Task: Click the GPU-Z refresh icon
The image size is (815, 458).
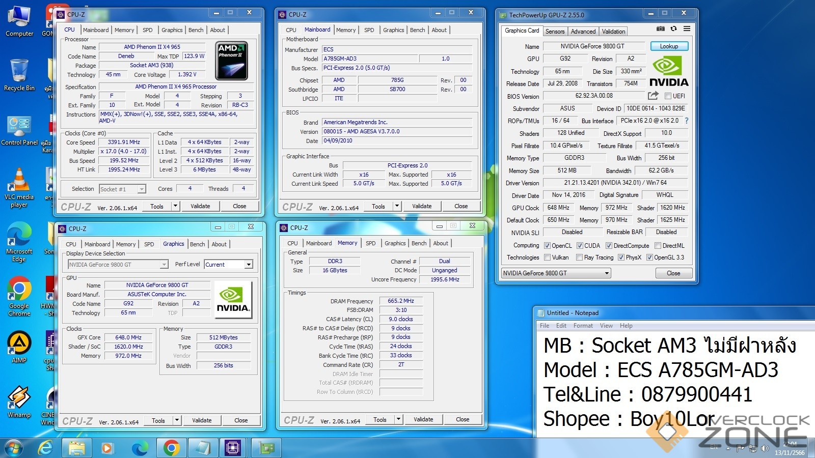Action: (673, 28)
